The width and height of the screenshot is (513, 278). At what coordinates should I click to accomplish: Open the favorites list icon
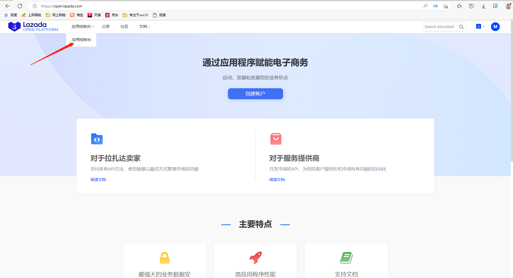(459, 6)
